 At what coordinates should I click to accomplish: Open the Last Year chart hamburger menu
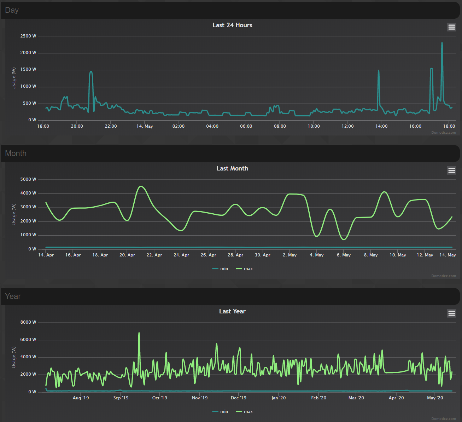pos(451,313)
